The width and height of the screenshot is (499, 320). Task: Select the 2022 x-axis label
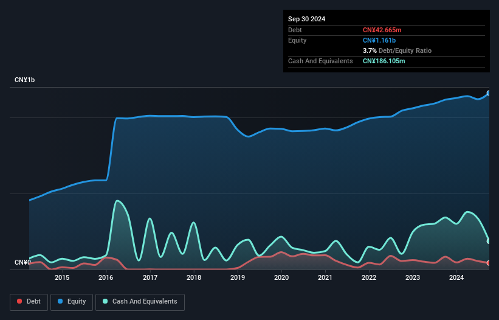(x=369, y=278)
